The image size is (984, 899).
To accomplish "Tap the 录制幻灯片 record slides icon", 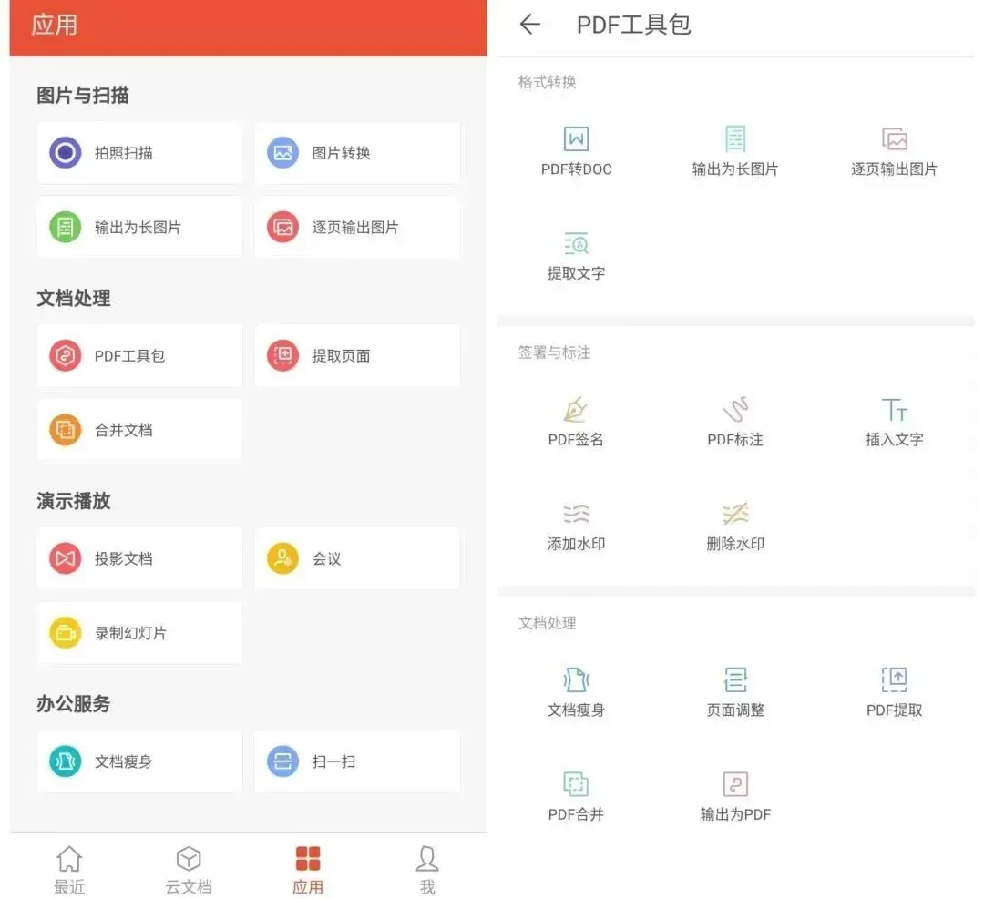I will click(x=66, y=633).
